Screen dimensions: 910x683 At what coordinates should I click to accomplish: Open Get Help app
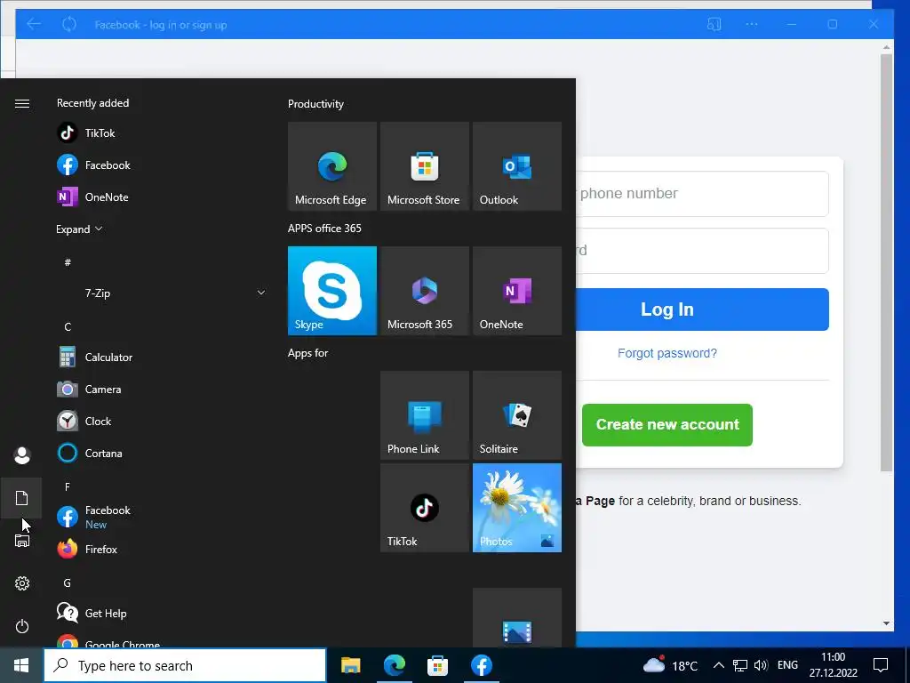point(161,613)
